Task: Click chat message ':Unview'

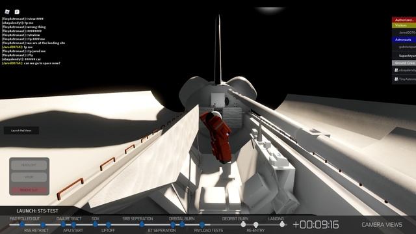Action: click(33, 35)
